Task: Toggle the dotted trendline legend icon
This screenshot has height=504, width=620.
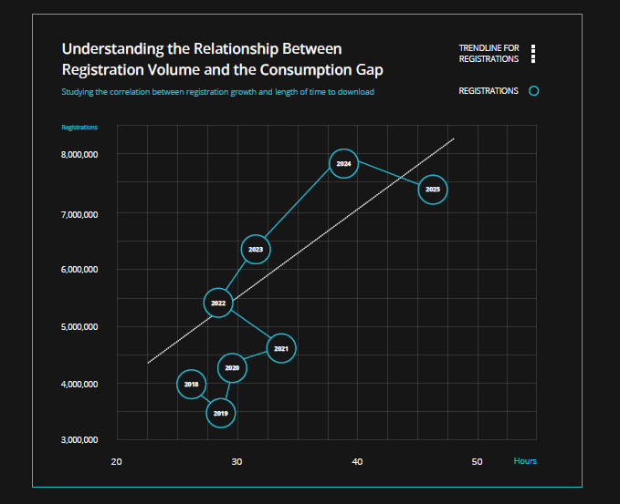Action: pos(533,54)
